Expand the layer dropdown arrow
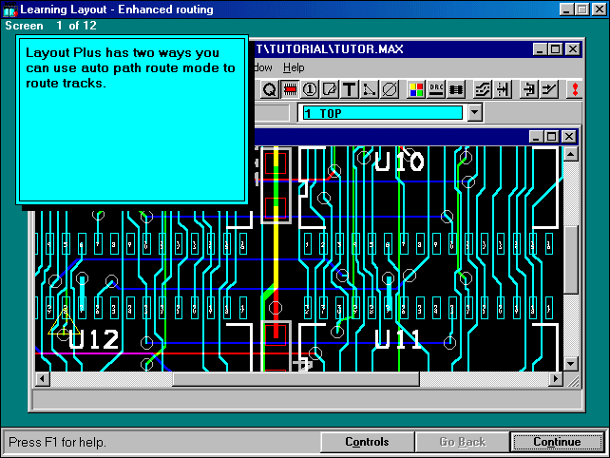The width and height of the screenshot is (610, 458). 476,113
